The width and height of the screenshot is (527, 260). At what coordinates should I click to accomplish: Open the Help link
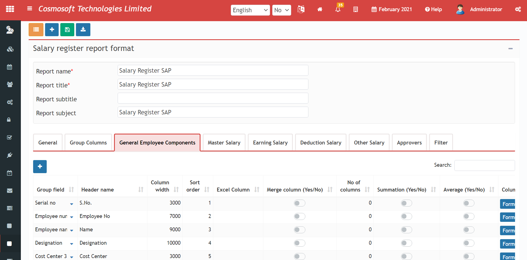coord(433,9)
